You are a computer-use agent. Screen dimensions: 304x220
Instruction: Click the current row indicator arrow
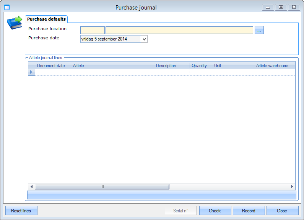[31, 72]
